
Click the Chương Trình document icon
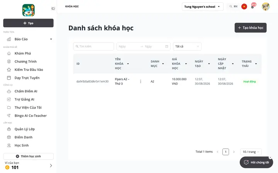[x=9, y=61]
